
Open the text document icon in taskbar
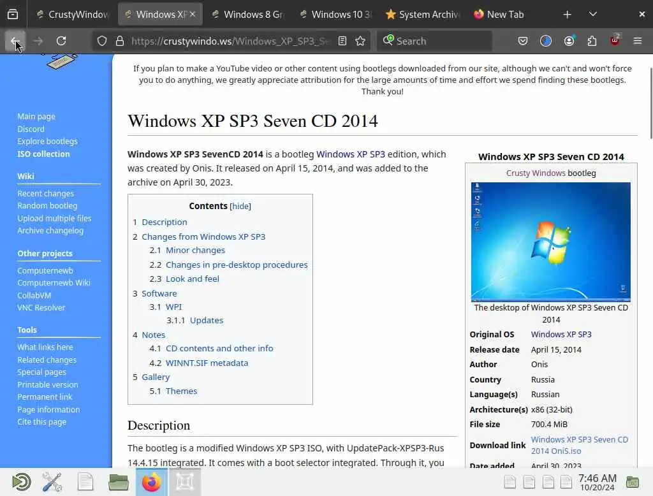click(x=85, y=482)
